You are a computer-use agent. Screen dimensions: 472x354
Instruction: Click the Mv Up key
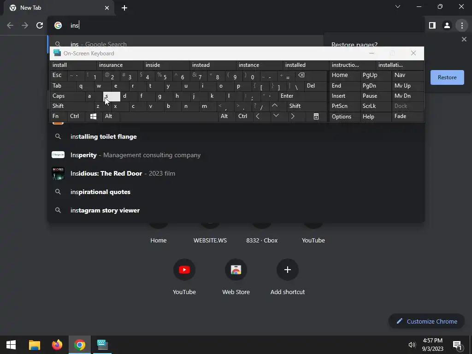[408, 86]
